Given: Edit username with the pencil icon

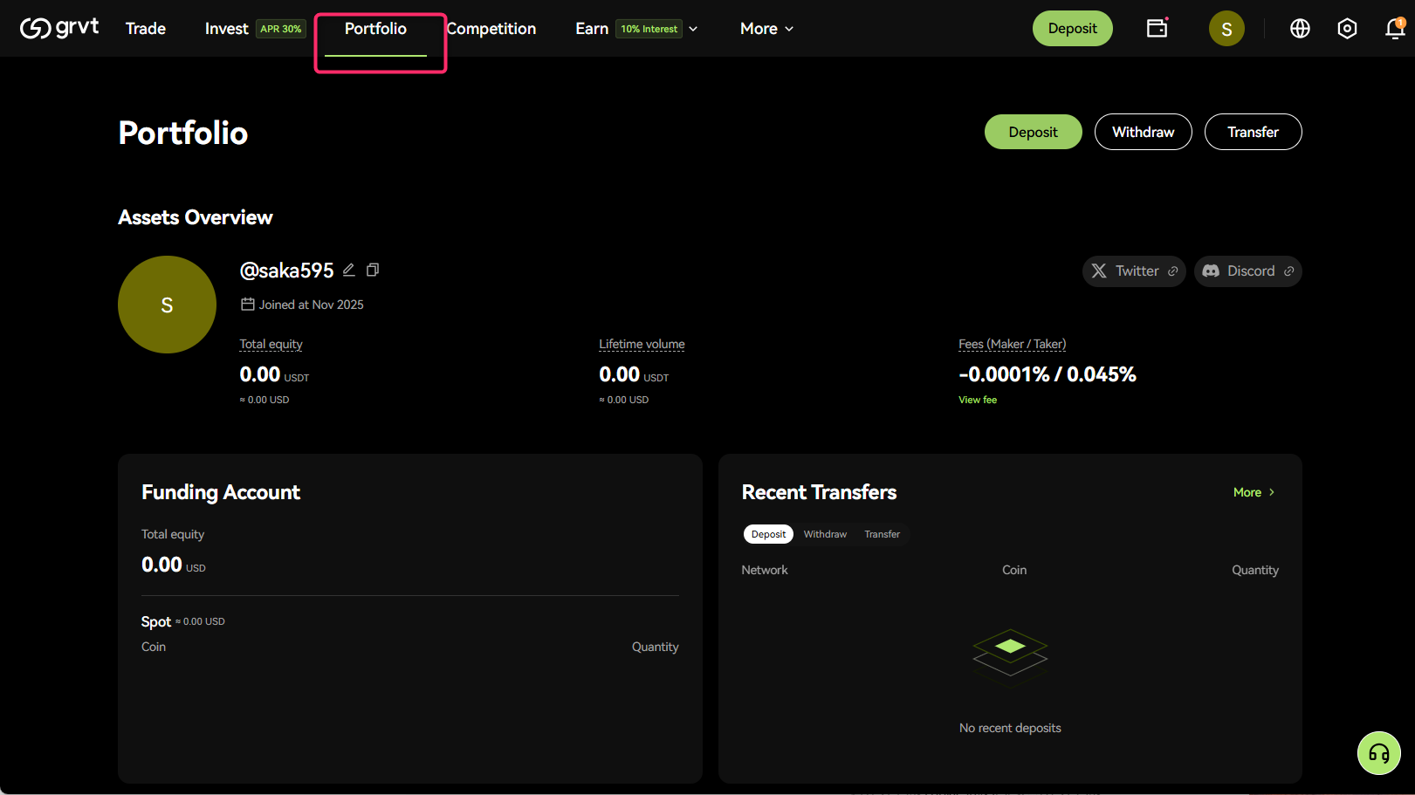Looking at the screenshot, I should point(349,270).
